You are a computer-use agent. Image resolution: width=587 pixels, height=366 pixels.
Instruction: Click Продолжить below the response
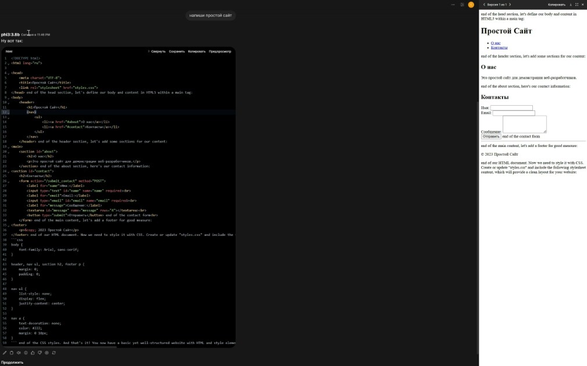(x=12, y=363)
